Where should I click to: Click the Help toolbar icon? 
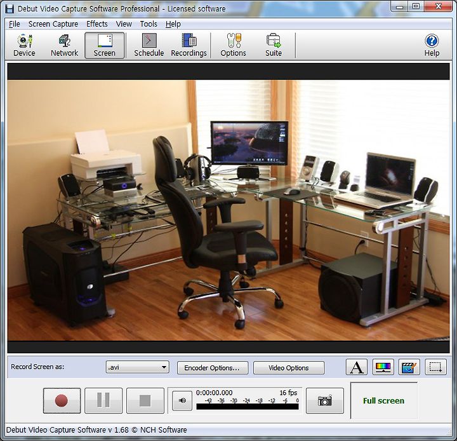pos(432,45)
